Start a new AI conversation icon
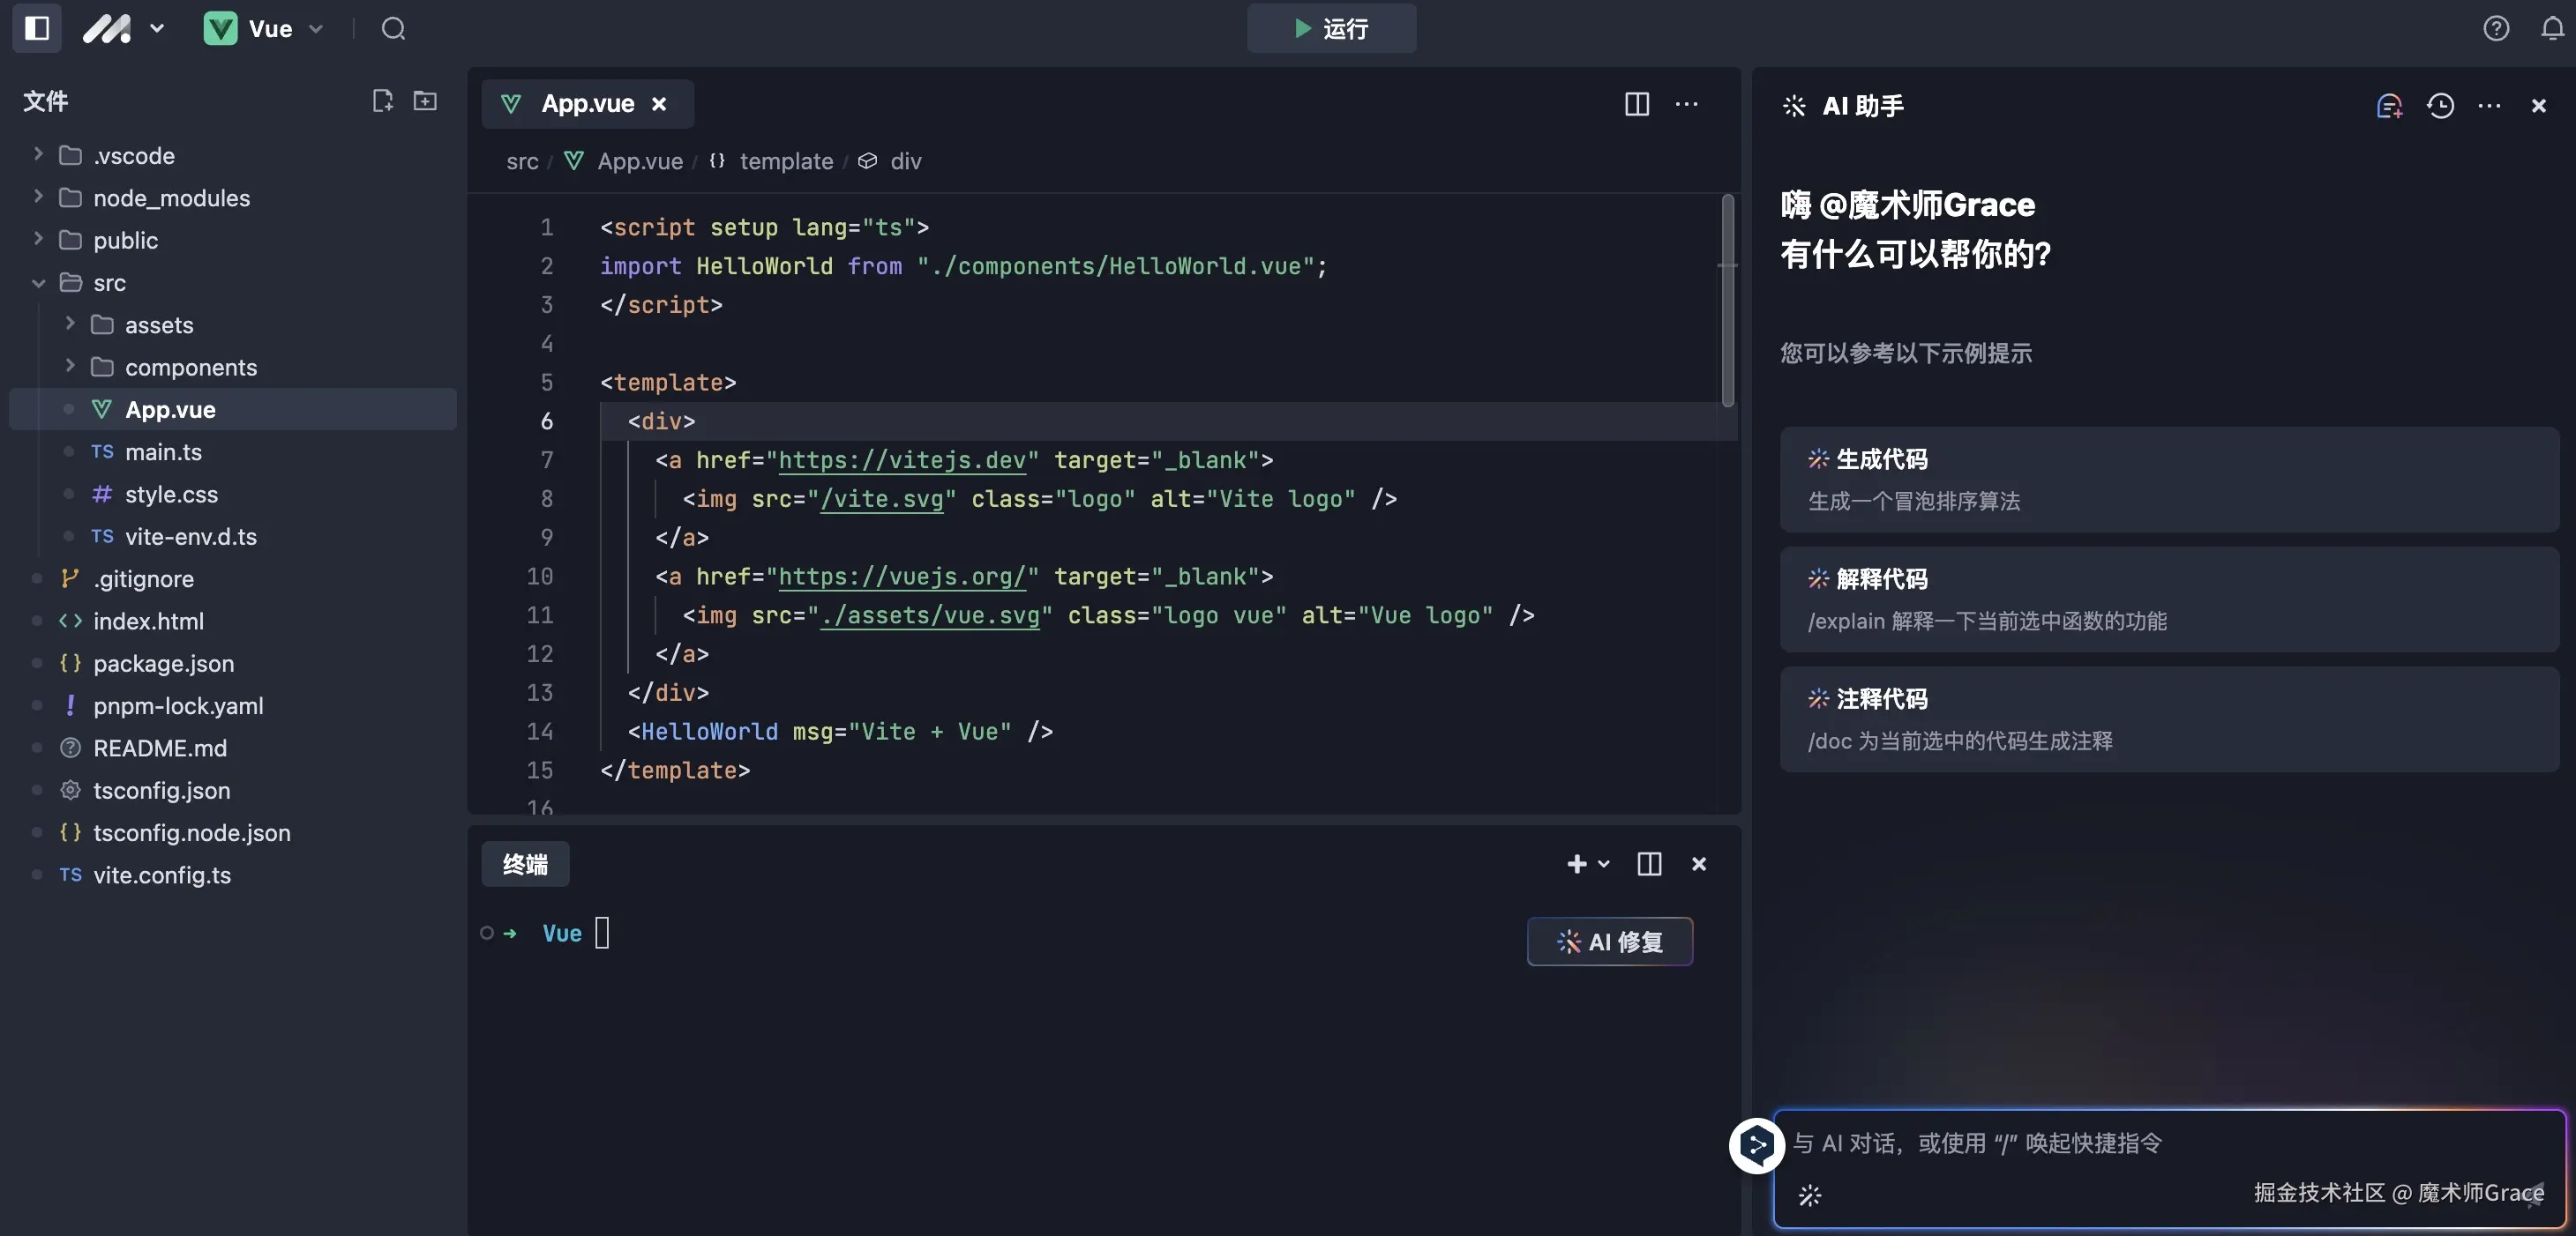This screenshot has width=2576, height=1236. (2389, 105)
